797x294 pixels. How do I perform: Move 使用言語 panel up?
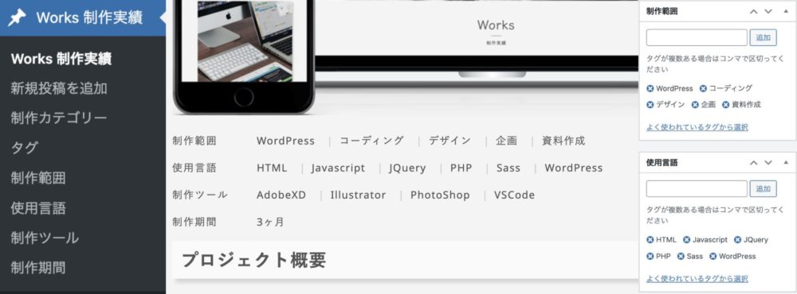tap(754, 163)
